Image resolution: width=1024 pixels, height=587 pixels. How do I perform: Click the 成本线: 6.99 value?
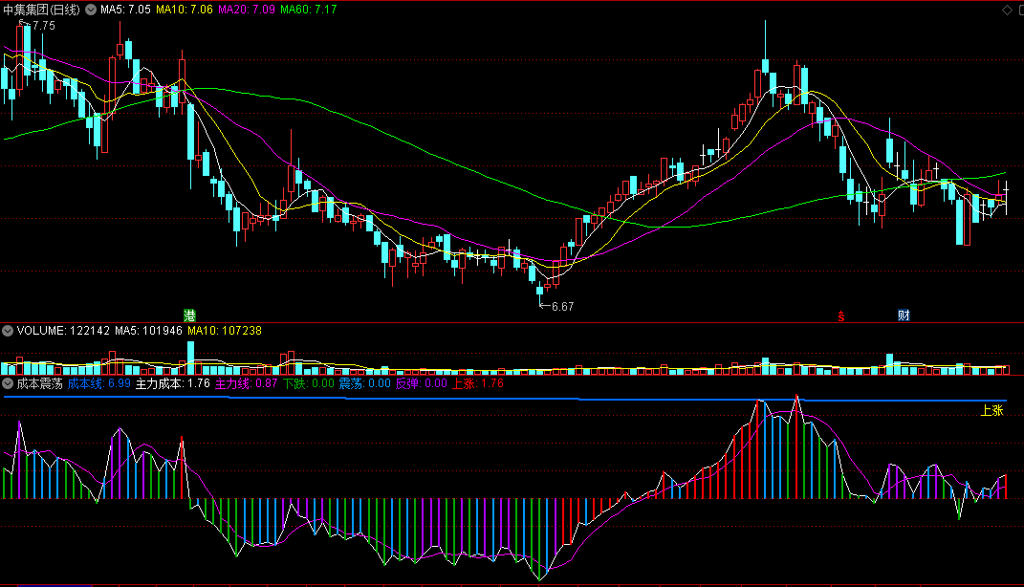pyautogui.click(x=99, y=384)
